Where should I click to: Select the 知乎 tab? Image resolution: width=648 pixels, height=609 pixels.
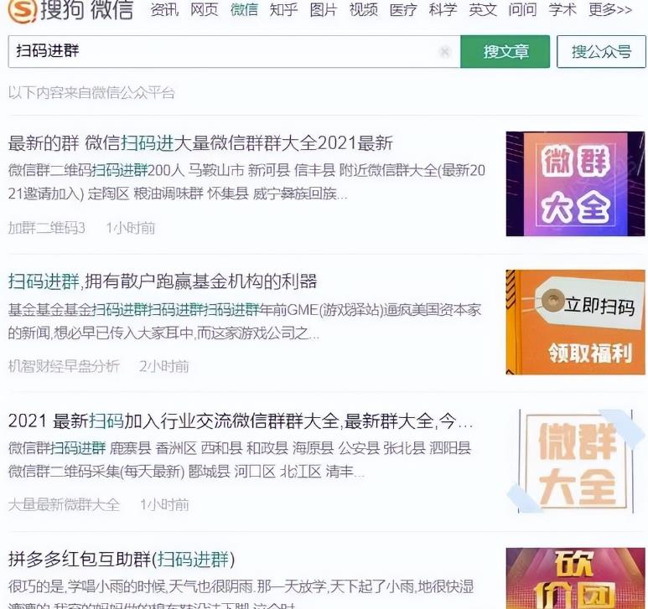284,10
